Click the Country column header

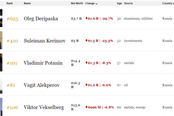[x=168, y=3]
